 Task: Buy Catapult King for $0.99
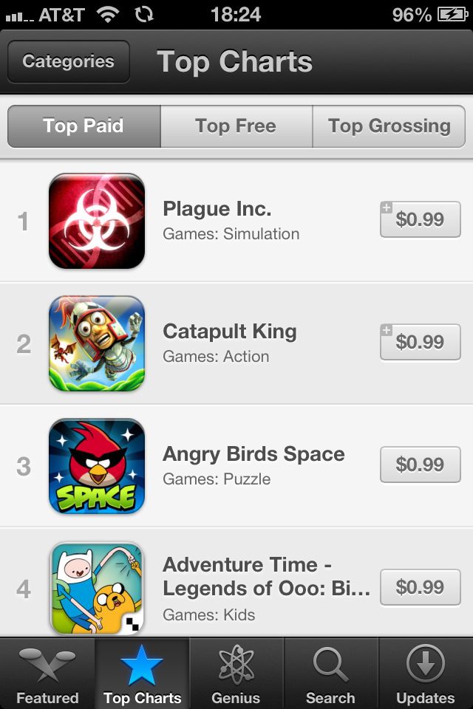coord(421,342)
